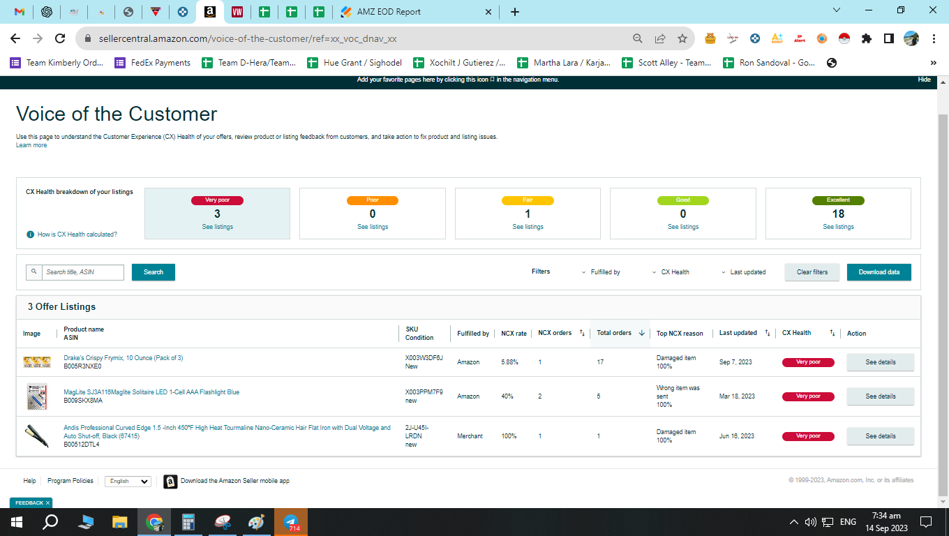Click the Drake's Frymix product thumbnail

coord(37,362)
